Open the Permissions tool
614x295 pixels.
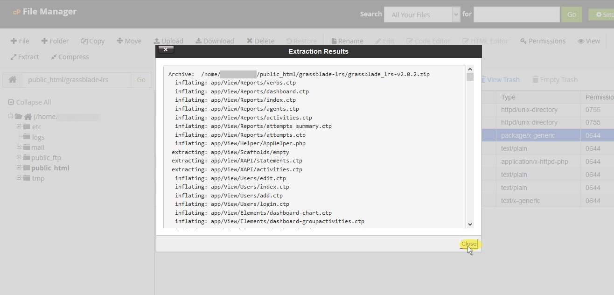click(543, 41)
